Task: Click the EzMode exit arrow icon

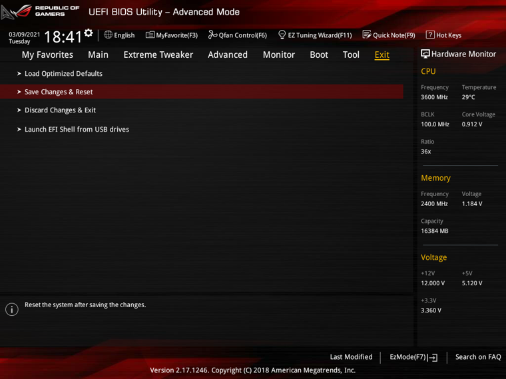Action: (x=433, y=357)
